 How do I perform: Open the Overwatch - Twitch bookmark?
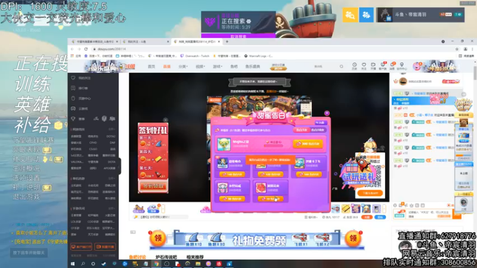tap(195, 56)
